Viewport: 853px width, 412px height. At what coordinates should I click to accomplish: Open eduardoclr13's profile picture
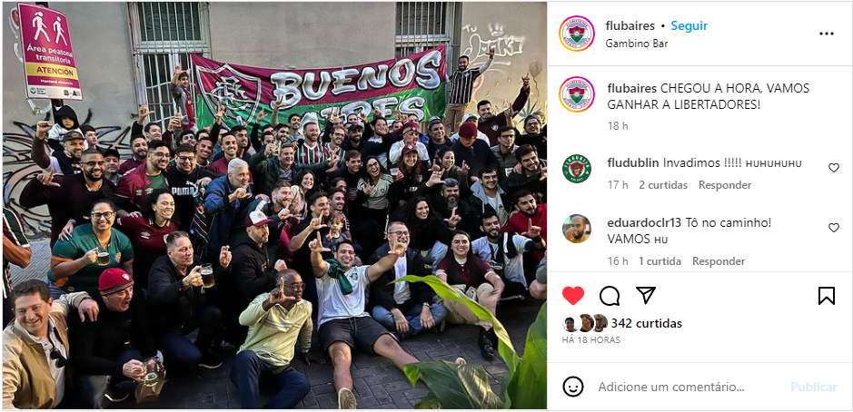coord(577,229)
